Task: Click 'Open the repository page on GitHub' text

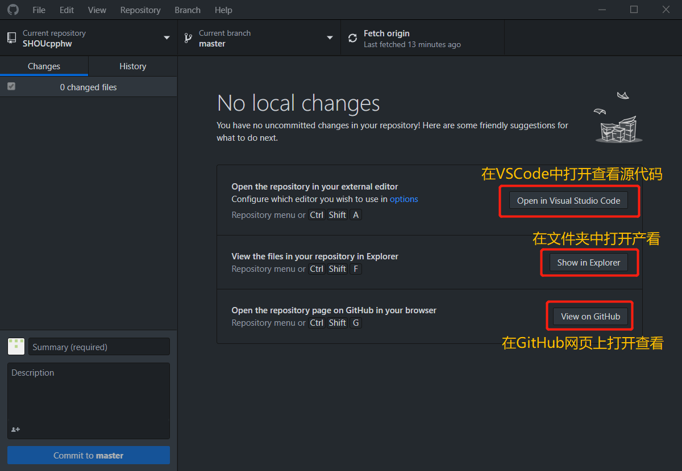Action: click(334, 310)
